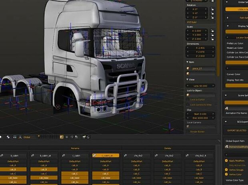
Task: Collapse the Item panel
Action: tap(187, 62)
